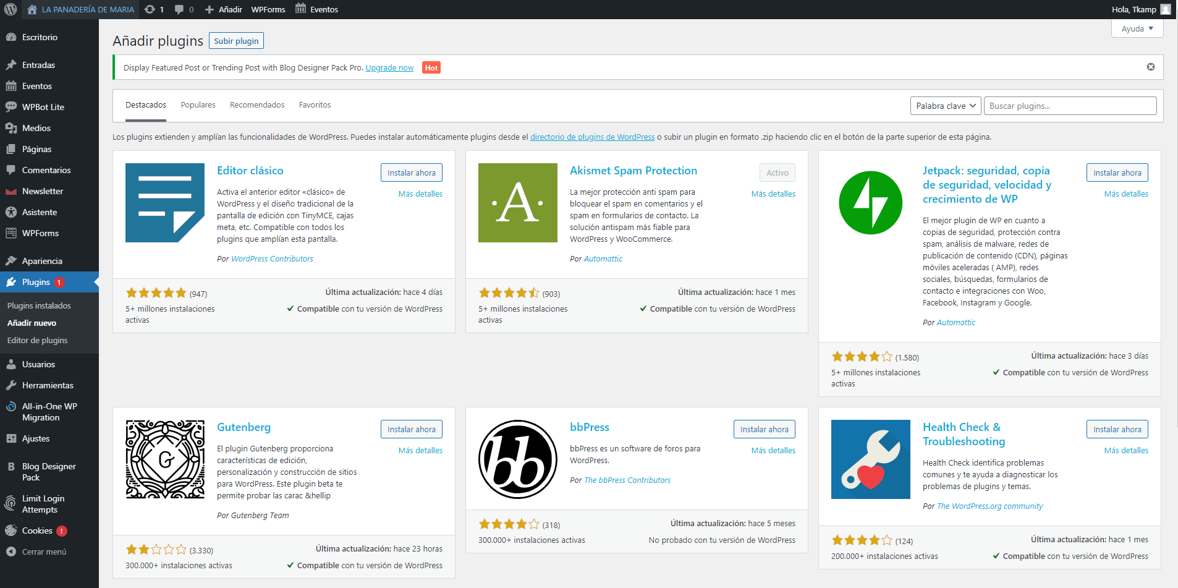Install the Gutenberg plugin now

[411, 429]
